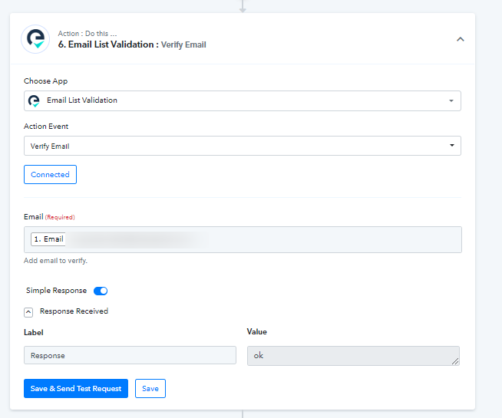Viewport: 502px width, 418px height.
Task: Click Save & Send Test Request
Action: coord(76,389)
